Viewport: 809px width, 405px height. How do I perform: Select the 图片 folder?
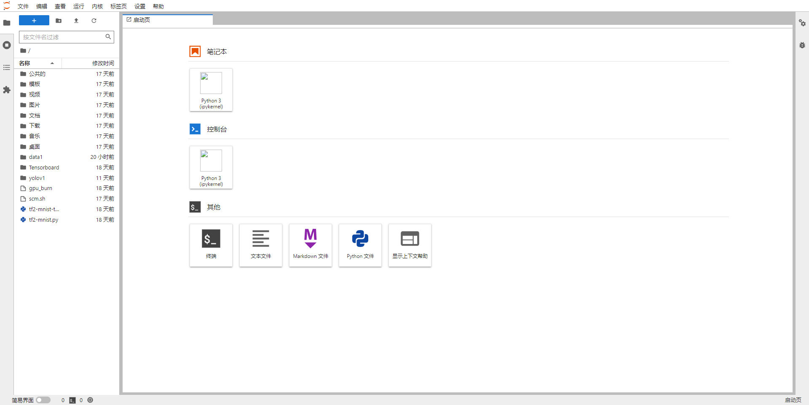tap(67, 105)
